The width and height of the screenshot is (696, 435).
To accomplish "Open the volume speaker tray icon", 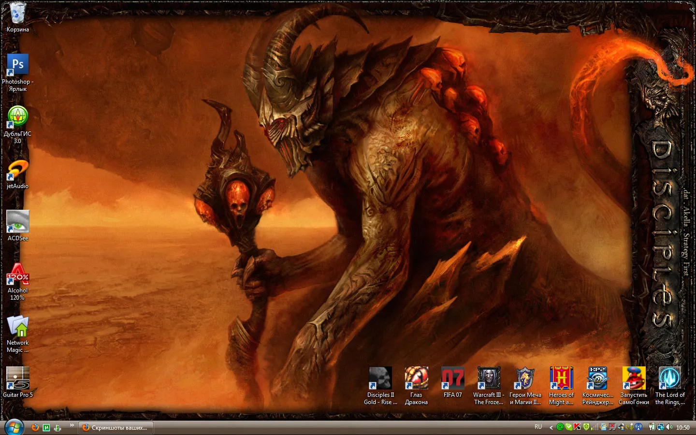I will pos(669,427).
